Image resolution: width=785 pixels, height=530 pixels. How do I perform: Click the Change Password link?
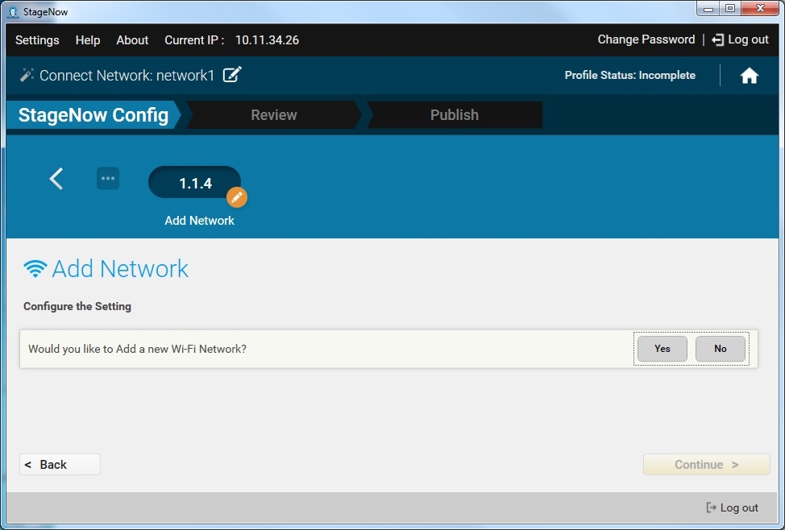(x=646, y=39)
